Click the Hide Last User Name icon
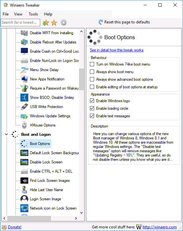This screenshot has height=231, width=183. 24,190
